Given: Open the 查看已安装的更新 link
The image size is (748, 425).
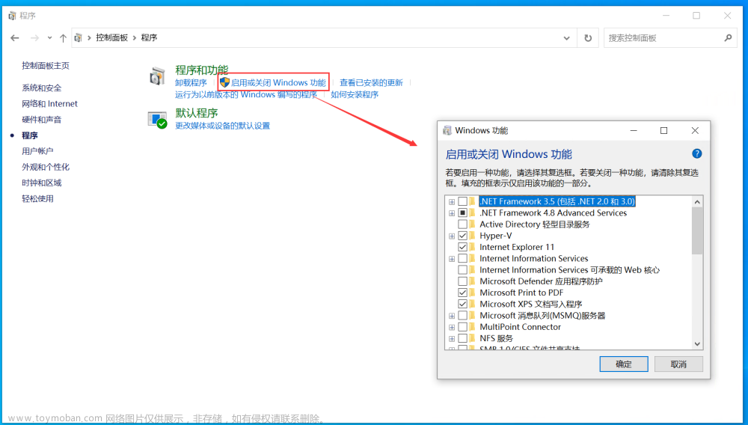Looking at the screenshot, I should point(371,82).
